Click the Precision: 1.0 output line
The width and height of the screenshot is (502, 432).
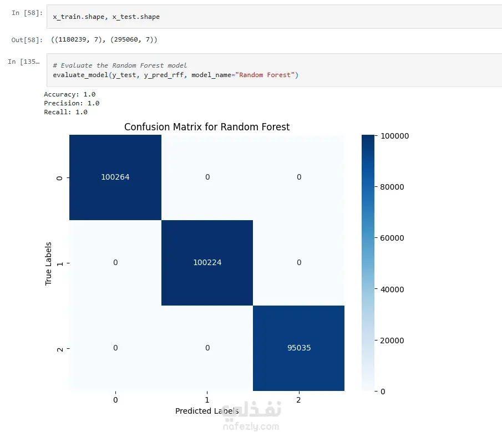pyautogui.click(x=72, y=103)
